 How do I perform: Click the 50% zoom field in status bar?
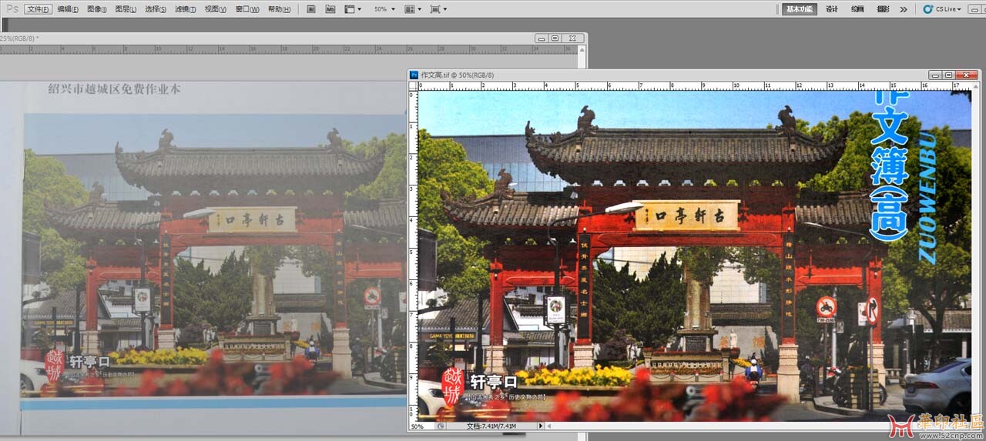[x=421, y=426]
